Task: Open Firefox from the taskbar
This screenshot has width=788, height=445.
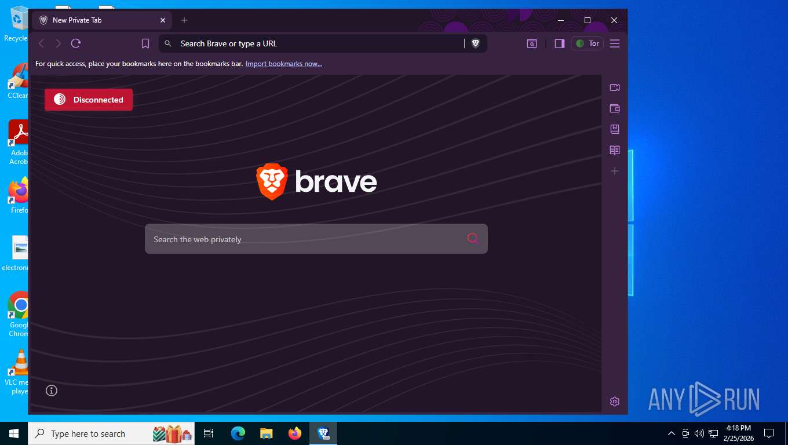Action: click(295, 433)
